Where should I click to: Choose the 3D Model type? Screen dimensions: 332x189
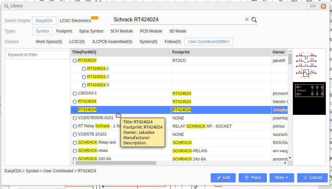pyautogui.click(x=178, y=31)
